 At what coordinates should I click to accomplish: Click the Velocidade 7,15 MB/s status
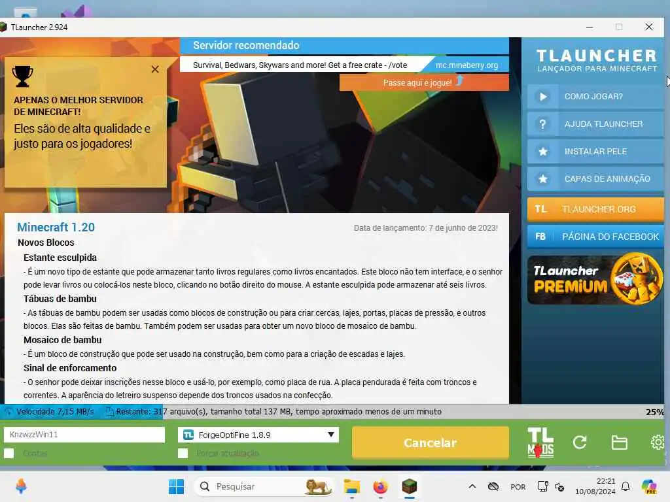point(55,412)
